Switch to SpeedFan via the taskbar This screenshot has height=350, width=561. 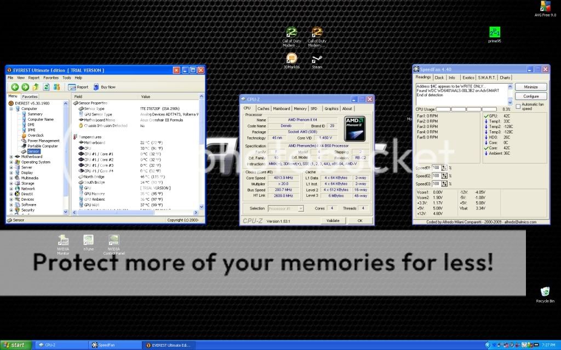pyautogui.click(x=115, y=345)
